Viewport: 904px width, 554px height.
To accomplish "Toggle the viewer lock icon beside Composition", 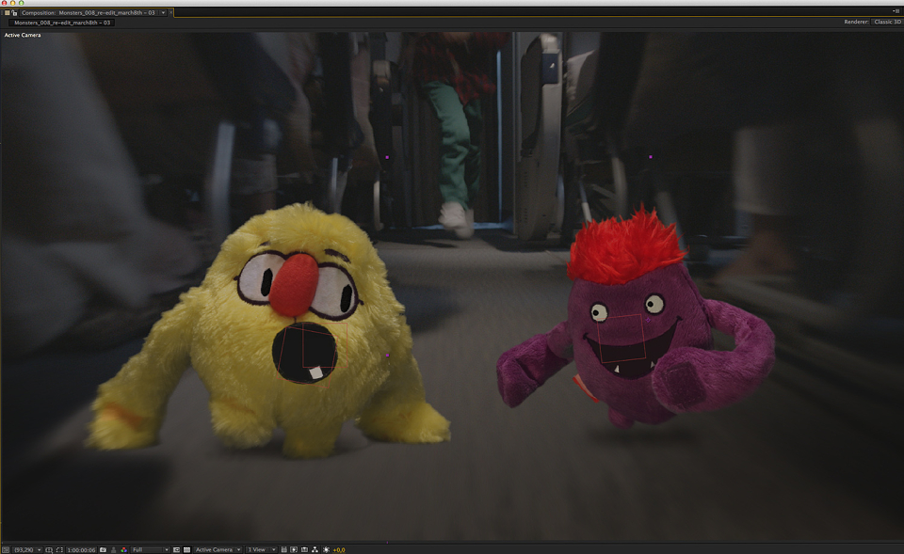I will tap(14, 12).
